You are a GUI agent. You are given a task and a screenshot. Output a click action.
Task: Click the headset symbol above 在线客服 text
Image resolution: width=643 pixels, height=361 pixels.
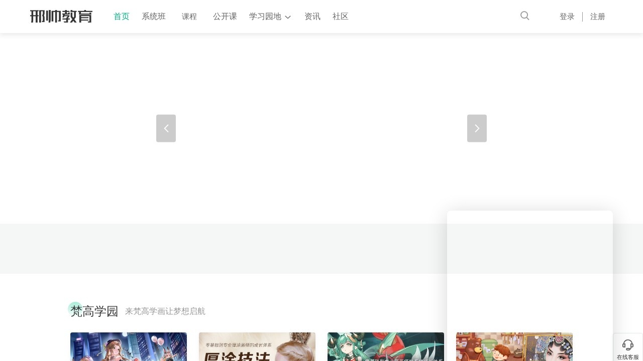pos(627,344)
